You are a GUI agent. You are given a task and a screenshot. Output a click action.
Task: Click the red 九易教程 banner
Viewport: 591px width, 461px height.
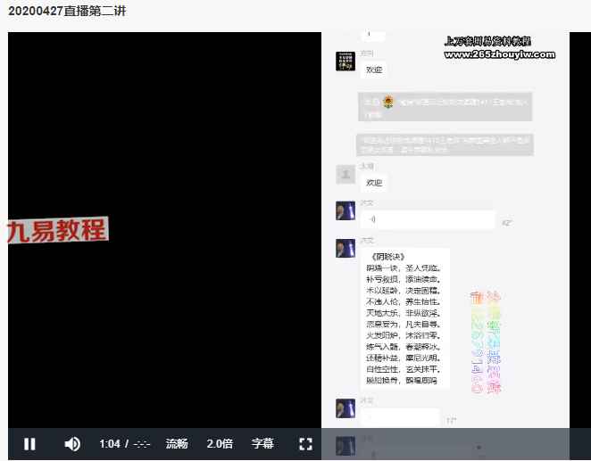click(x=57, y=231)
